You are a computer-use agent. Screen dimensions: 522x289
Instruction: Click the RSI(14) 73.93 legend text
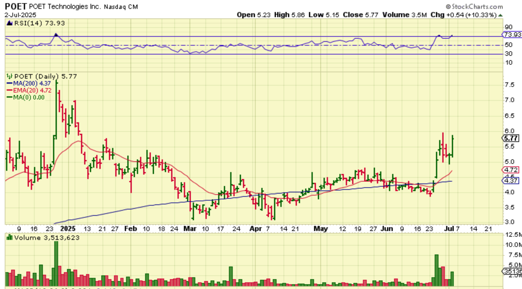(x=40, y=23)
